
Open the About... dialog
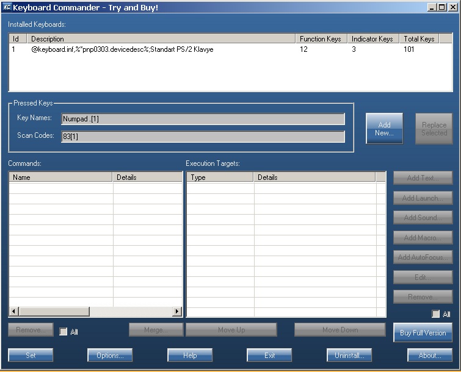tap(430, 356)
